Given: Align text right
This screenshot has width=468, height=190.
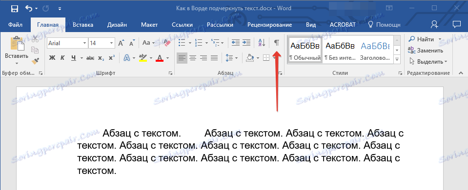Looking at the screenshot, I should pos(203,58).
